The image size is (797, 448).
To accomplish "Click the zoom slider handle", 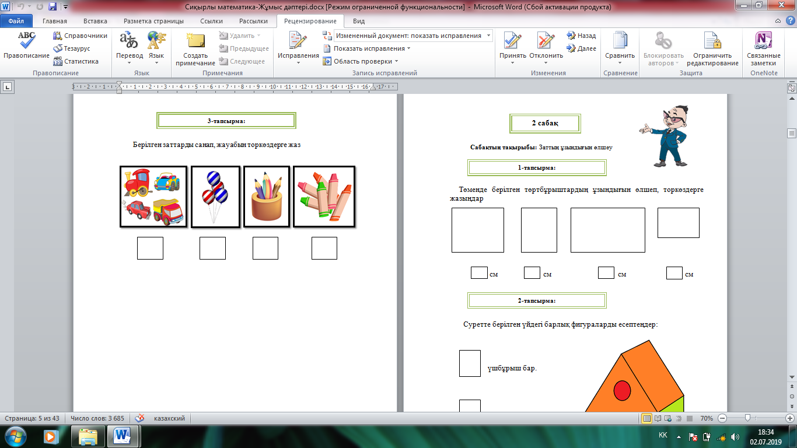I will (747, 418).
